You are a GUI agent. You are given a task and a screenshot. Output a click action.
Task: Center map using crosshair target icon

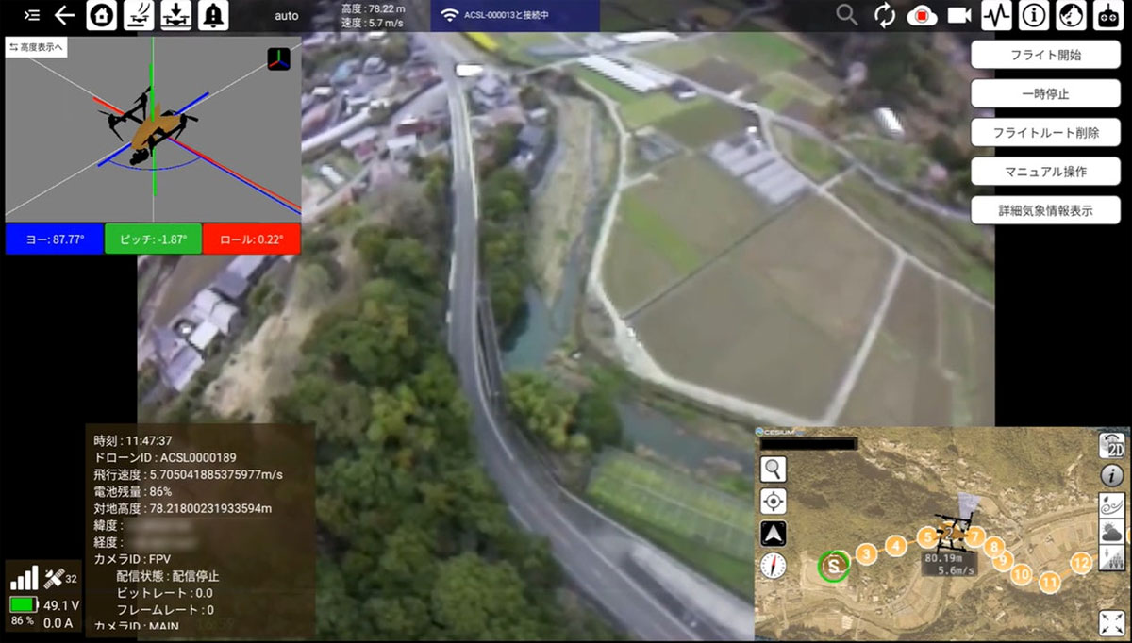tap(774, 501)
